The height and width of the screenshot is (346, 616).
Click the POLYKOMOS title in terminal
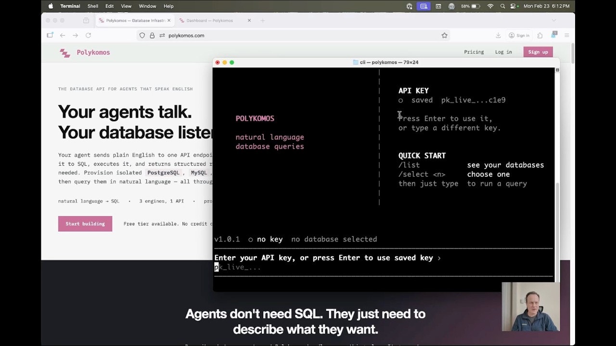255,118
